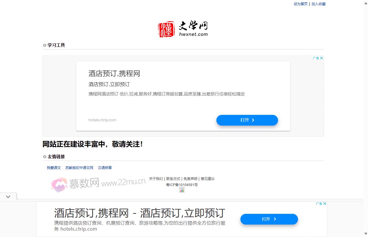Click 设为首页 at the top right
Screen dimensions: 368x237
[x=300, y=4]
